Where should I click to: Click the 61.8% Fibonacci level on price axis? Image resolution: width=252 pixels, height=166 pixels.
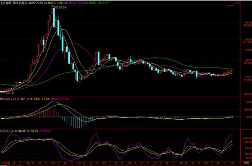point(247,42)
